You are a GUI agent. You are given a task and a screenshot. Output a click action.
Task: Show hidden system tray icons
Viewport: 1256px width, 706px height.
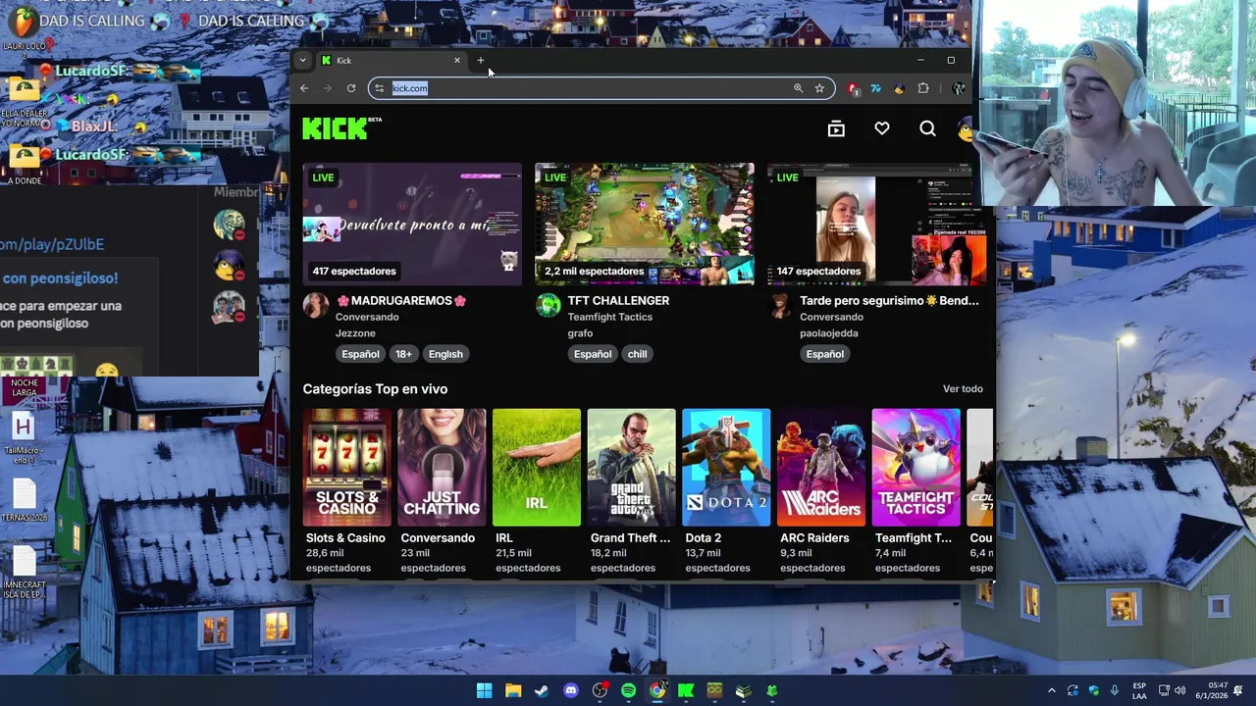[1051, 690]
